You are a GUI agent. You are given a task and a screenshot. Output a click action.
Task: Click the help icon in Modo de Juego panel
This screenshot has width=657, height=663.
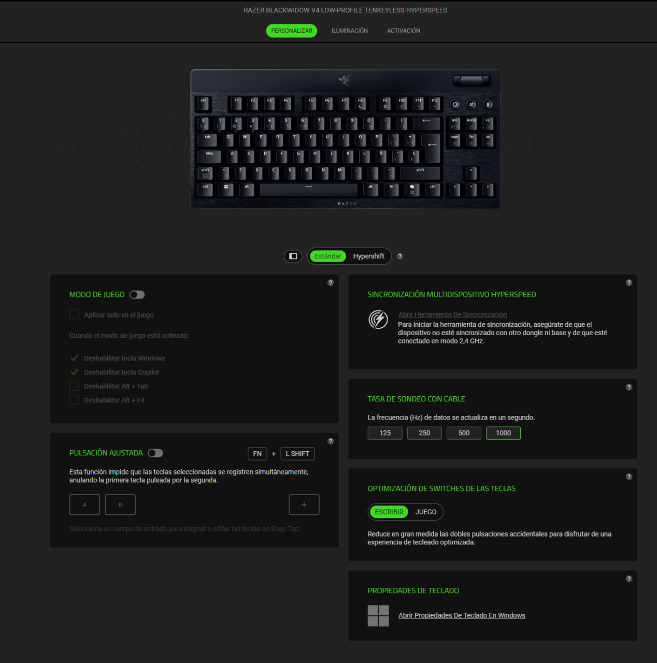coord(331,283)
